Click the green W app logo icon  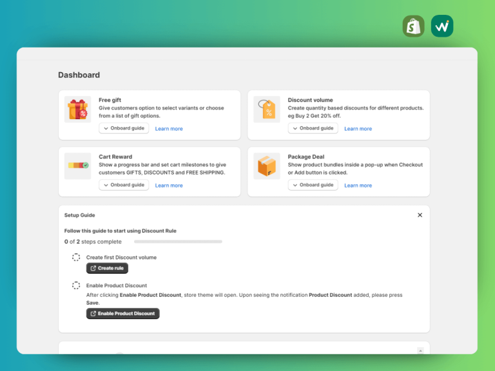tap(442, 26)
